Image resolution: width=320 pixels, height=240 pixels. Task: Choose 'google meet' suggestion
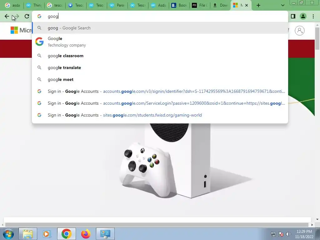point(160,79)
